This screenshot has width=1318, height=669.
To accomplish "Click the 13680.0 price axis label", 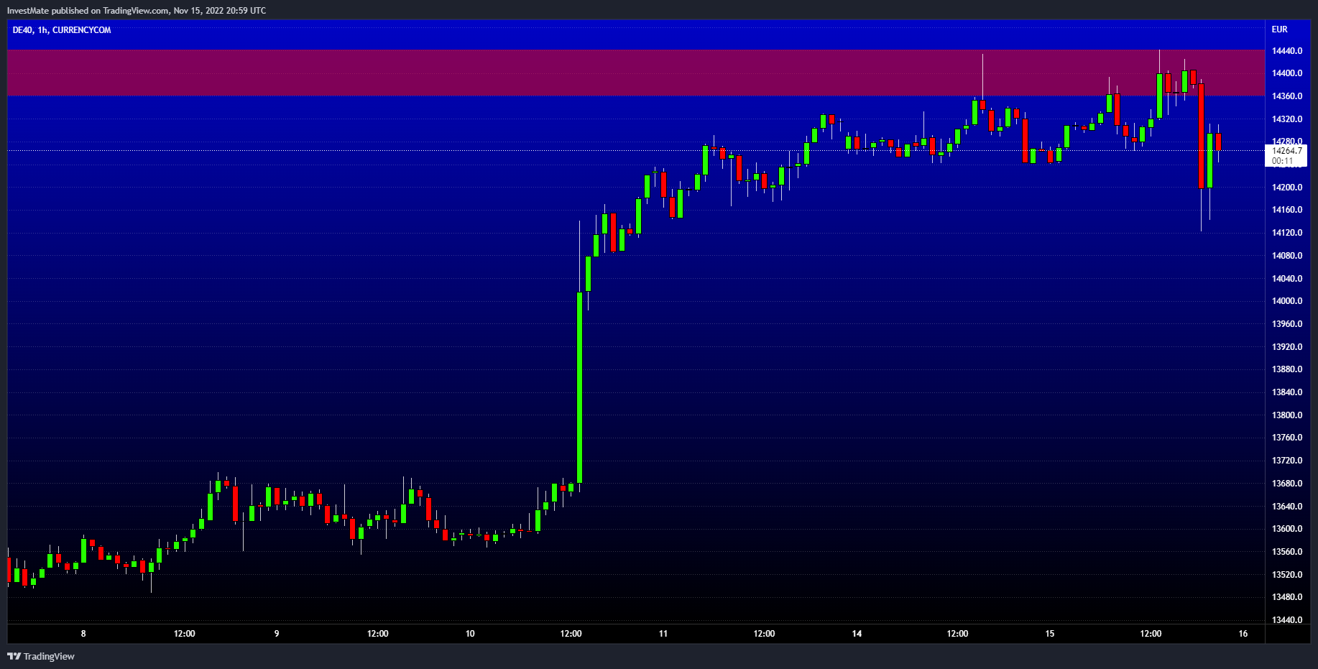I will 1287,484.
